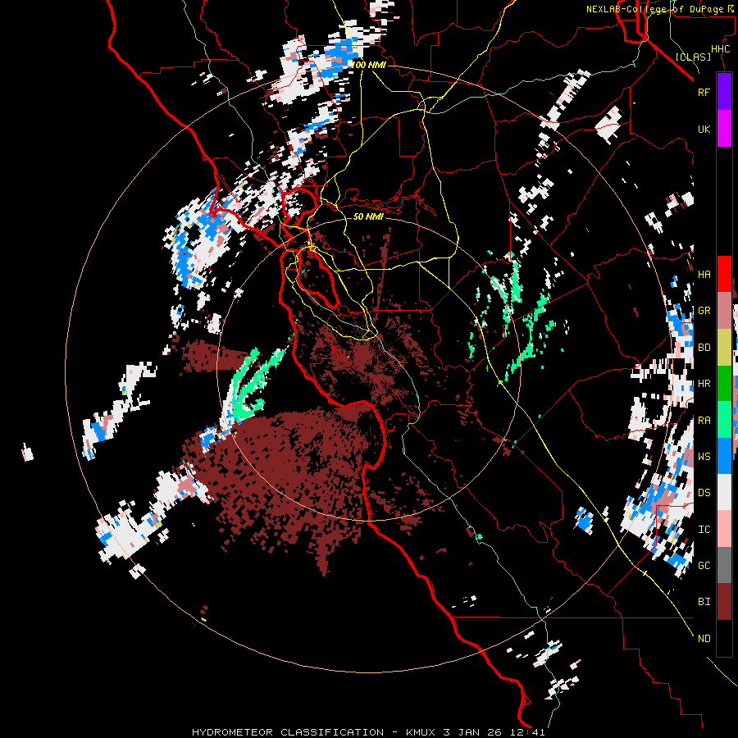Click the BD legend label text

[704, 348]
